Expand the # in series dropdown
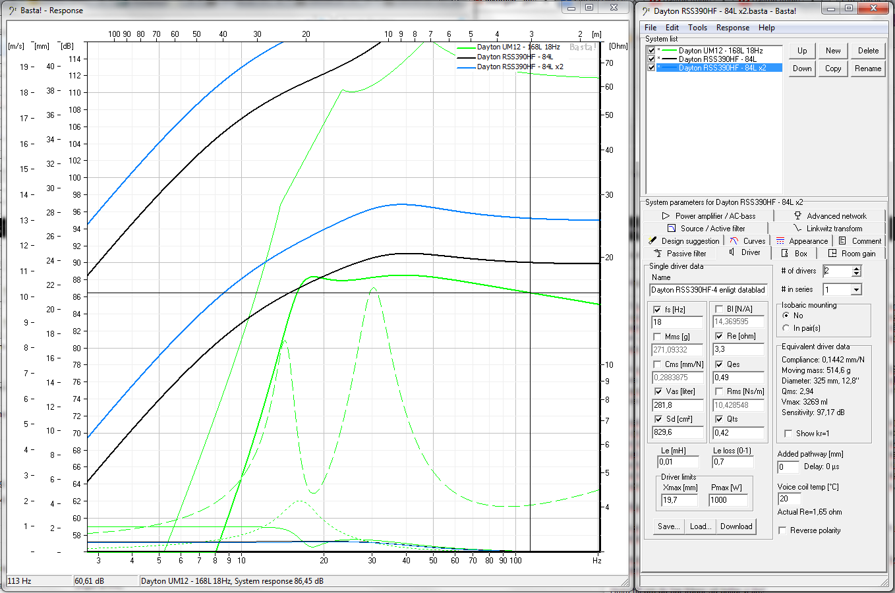The width and height of the screenshot is (895, 593). (x=856, y=290)
